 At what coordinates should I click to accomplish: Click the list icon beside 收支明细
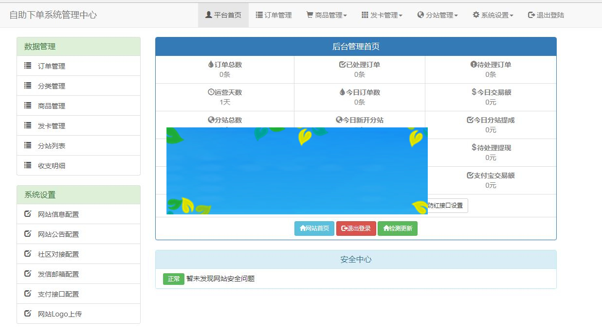(28, 165)
